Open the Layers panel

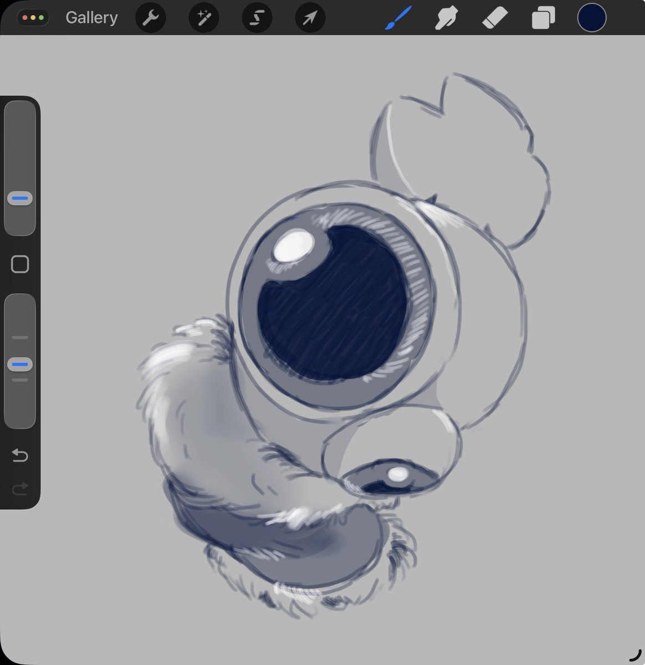tap(543, 18)
